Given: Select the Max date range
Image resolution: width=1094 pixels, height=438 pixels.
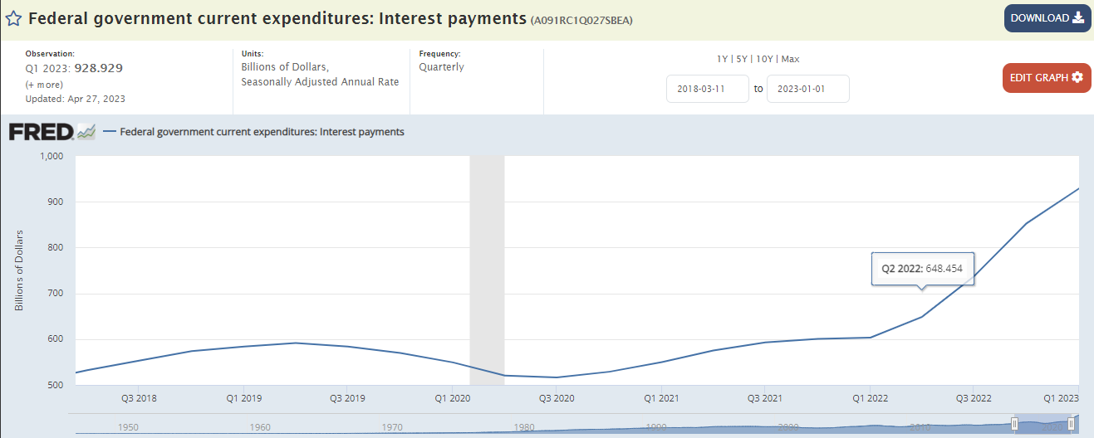Looking at the screenshot, I should click(x=790, y=59).
